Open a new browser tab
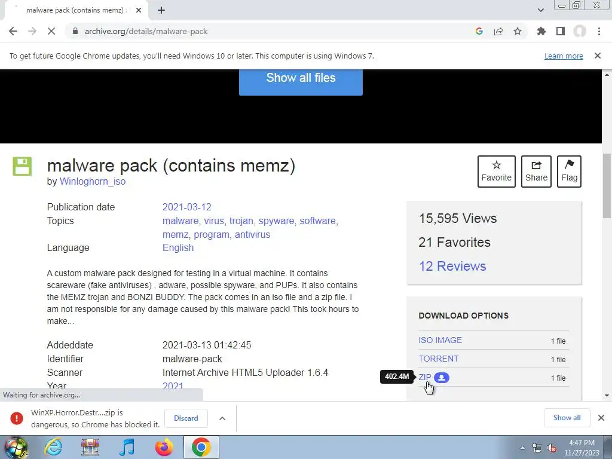The height and width of the screenshot is (459, 612). (x=161, y=11)
